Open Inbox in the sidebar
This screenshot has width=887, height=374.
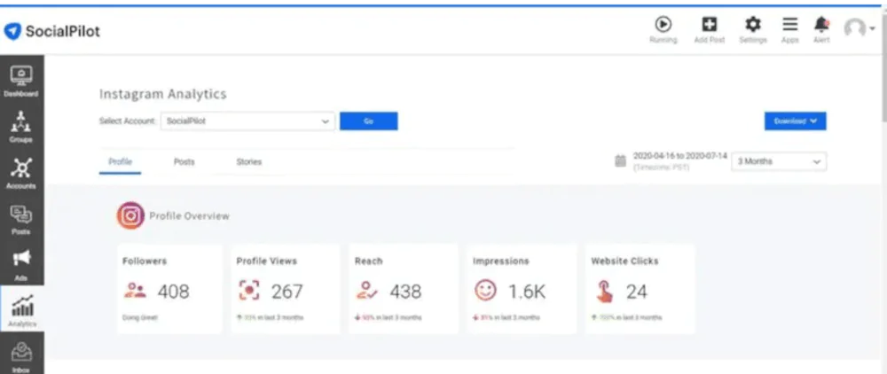click(21, 357)
